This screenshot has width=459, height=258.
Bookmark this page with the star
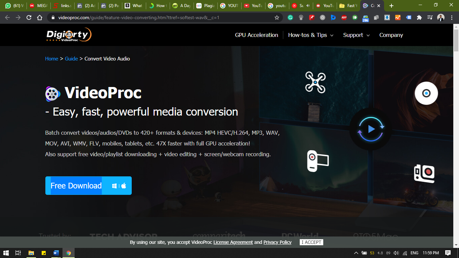tap(277, 17)
